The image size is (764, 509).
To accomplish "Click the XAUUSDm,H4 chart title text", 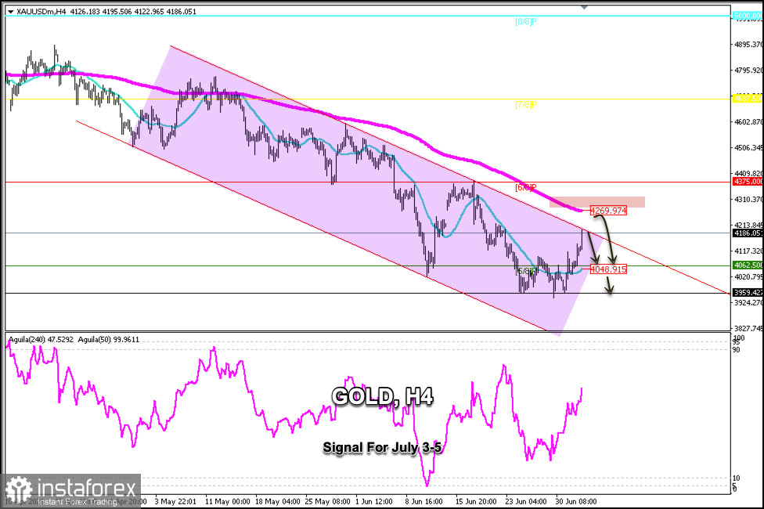I will (x=41, y=11).
